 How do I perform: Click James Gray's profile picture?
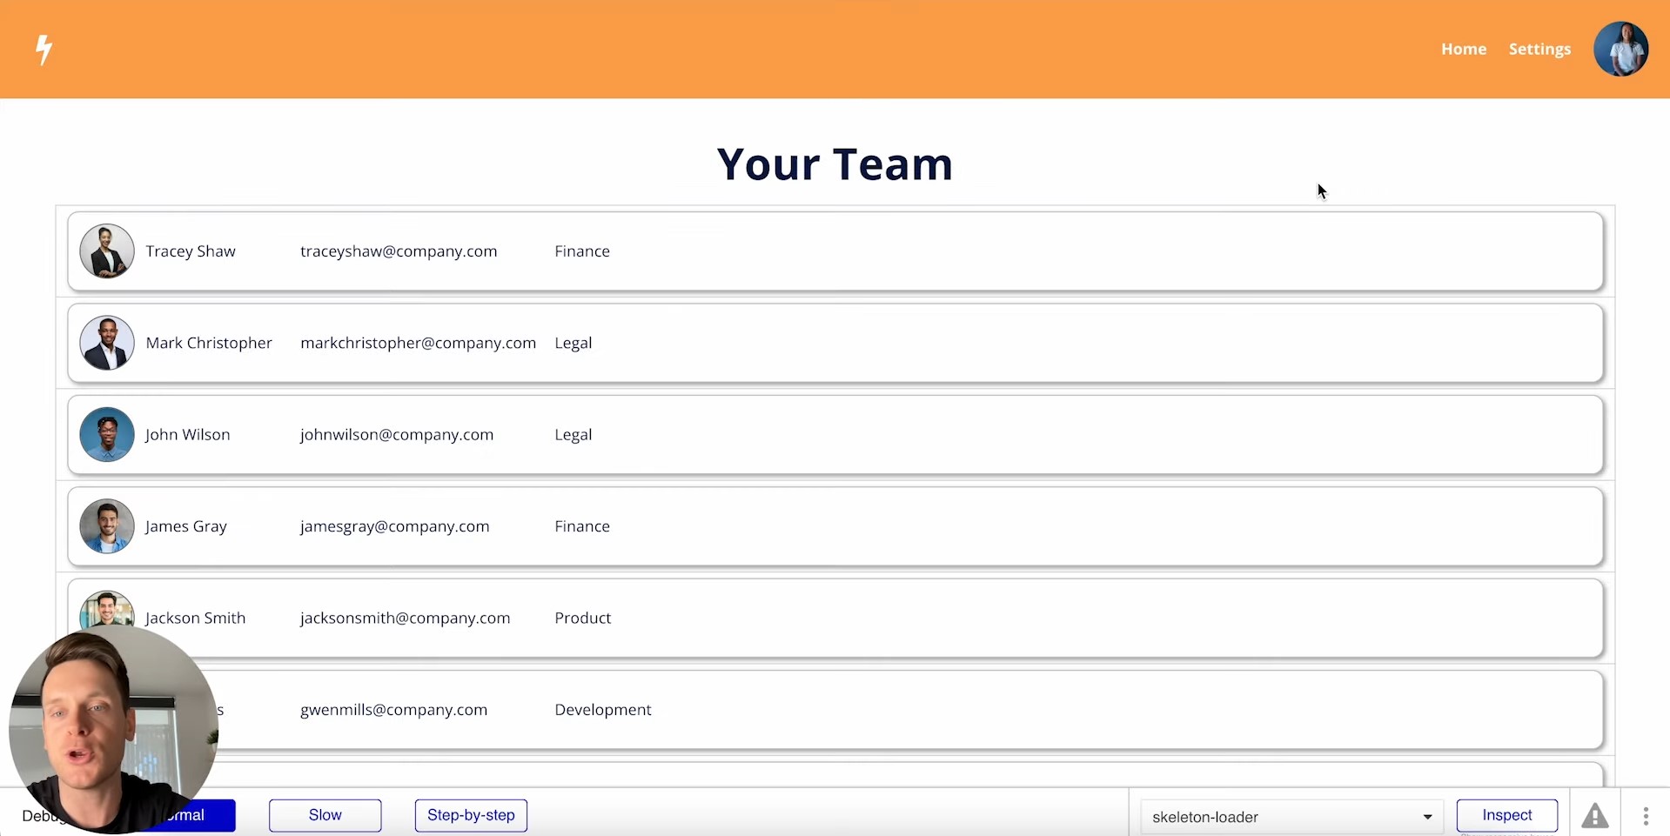(106, 525)
